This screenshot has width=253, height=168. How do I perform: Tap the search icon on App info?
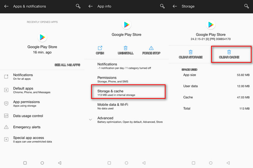162,6
